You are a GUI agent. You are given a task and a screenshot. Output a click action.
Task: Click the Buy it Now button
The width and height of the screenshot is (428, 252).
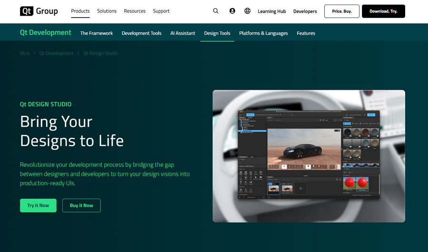tap(81, 205)
